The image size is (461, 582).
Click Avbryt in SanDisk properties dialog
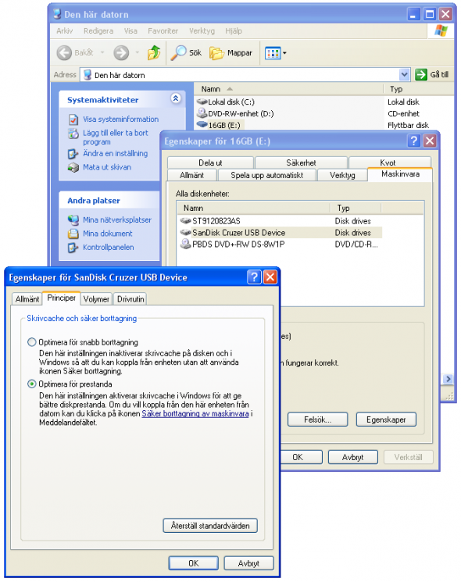(x=248, y=563)
